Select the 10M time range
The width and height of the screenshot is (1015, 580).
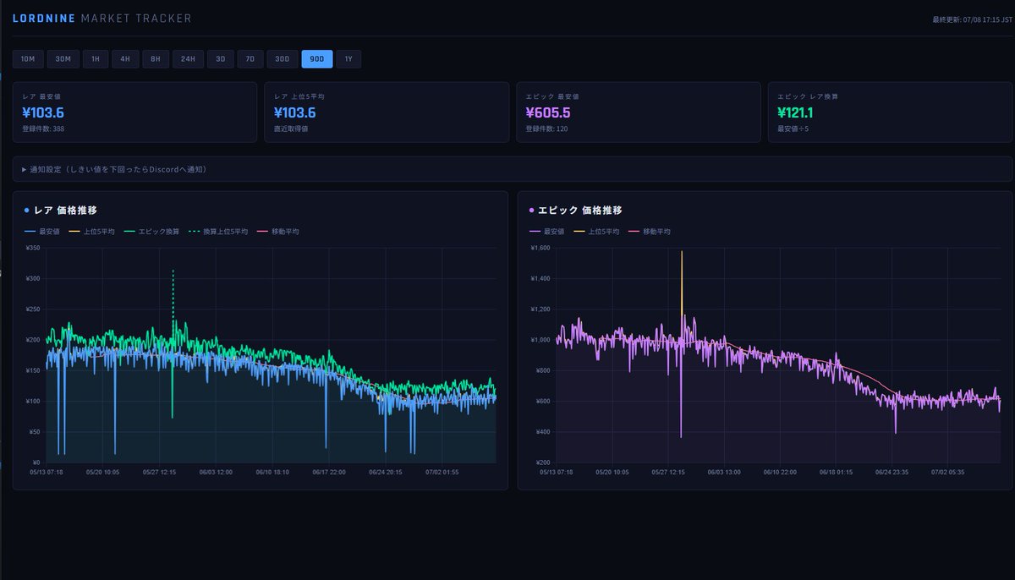coord(28,59)
